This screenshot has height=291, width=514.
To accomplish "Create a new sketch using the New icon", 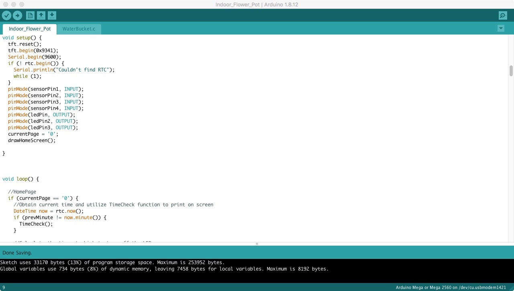I will (x=30, y=15).
